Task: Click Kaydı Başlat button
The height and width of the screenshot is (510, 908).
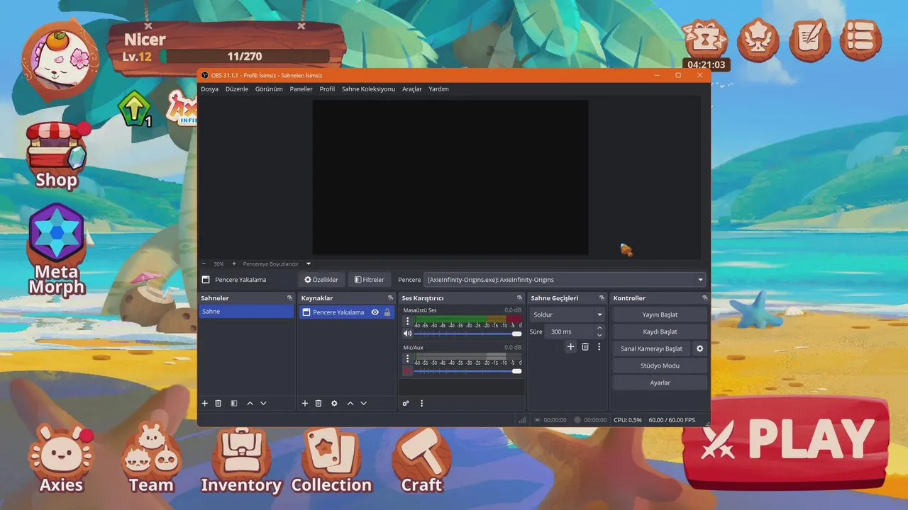Action: [x=660, y=331]
